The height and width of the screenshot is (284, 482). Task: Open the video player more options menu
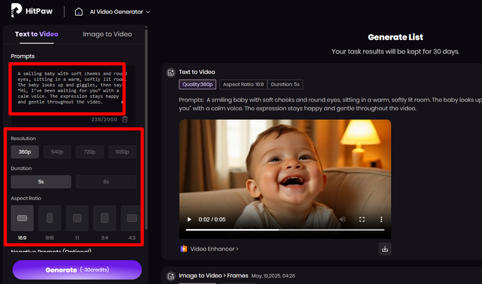381,219
